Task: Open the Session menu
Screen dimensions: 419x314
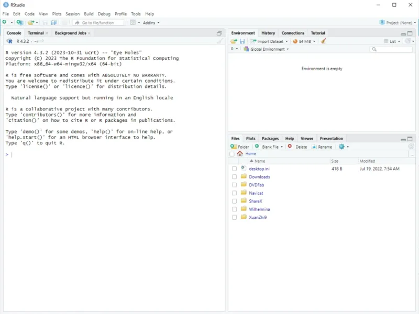Action: 72,14
